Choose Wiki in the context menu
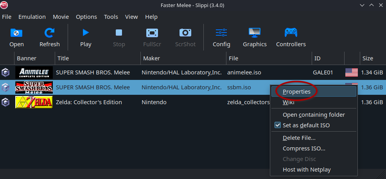This screenshot has height=179, width=386. [314, 102]
